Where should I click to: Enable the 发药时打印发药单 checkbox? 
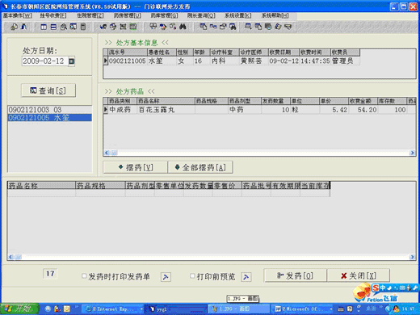pos(84,276)
